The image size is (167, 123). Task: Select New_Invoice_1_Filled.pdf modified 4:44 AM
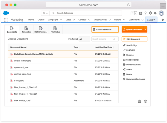63,87
